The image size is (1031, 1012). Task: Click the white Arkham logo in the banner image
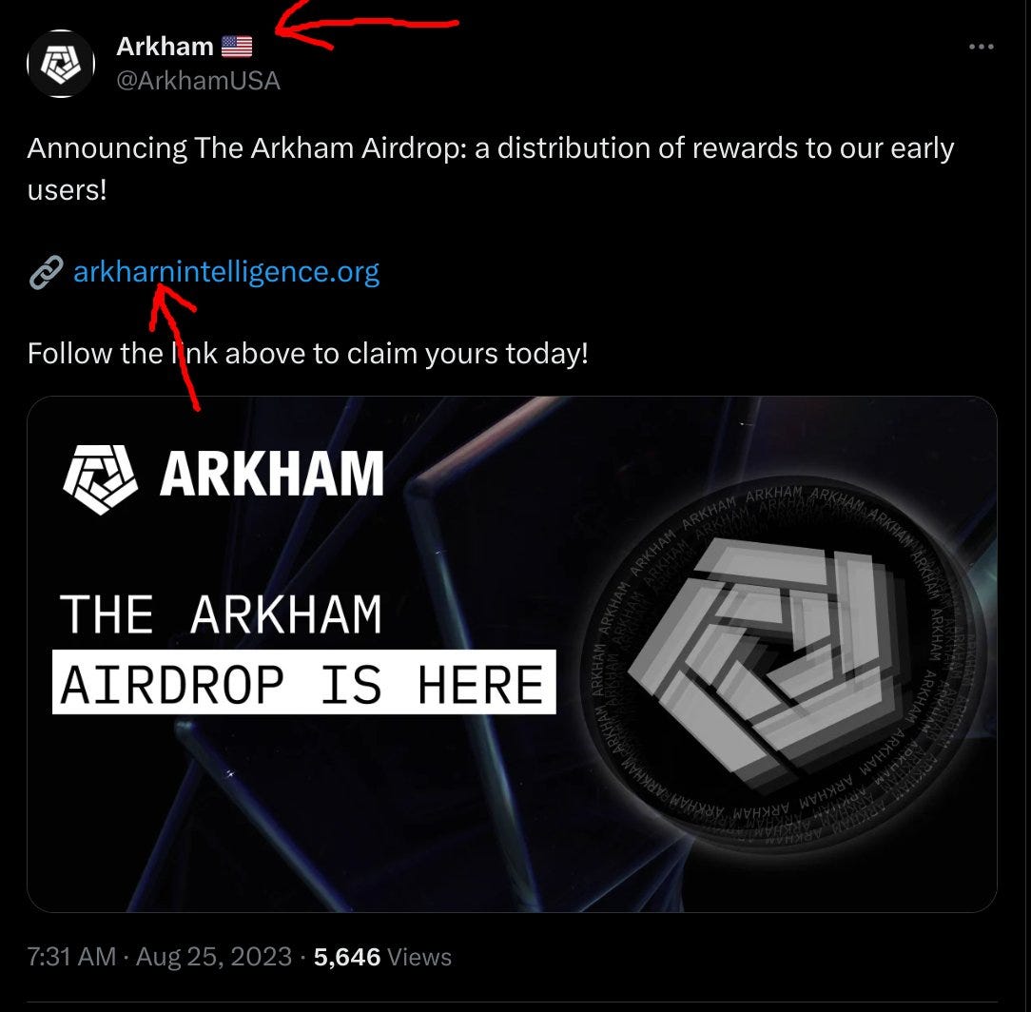(100, 479)
